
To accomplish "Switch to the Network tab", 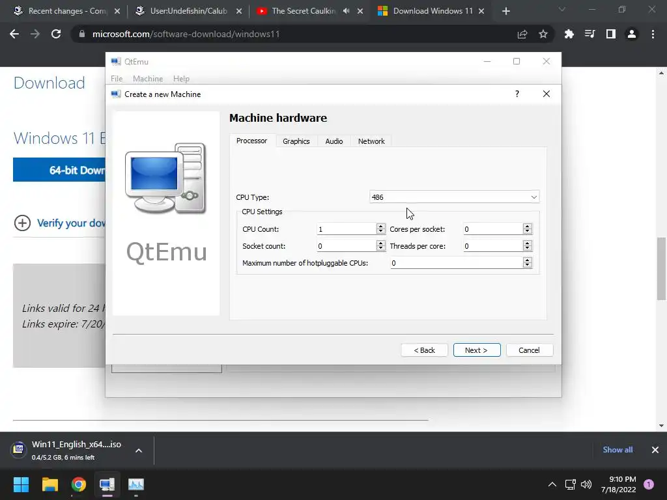I will pyautogui.click(x=371, y=141).
